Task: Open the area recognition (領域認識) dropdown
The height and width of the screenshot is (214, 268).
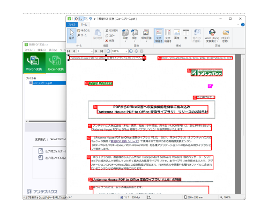Action: pos(146,35)
